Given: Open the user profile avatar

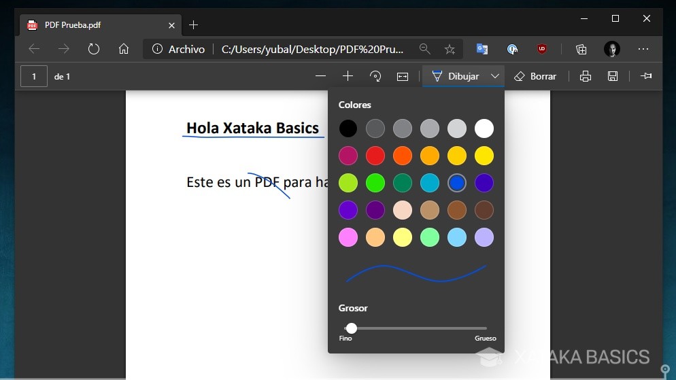Looking at the screenshot, I should point(612,49).
